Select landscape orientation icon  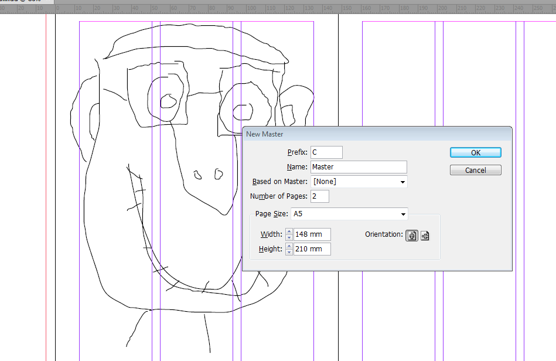(x=425, y=235)
